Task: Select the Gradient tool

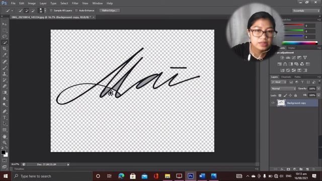Action: click(x=5, y=93)
